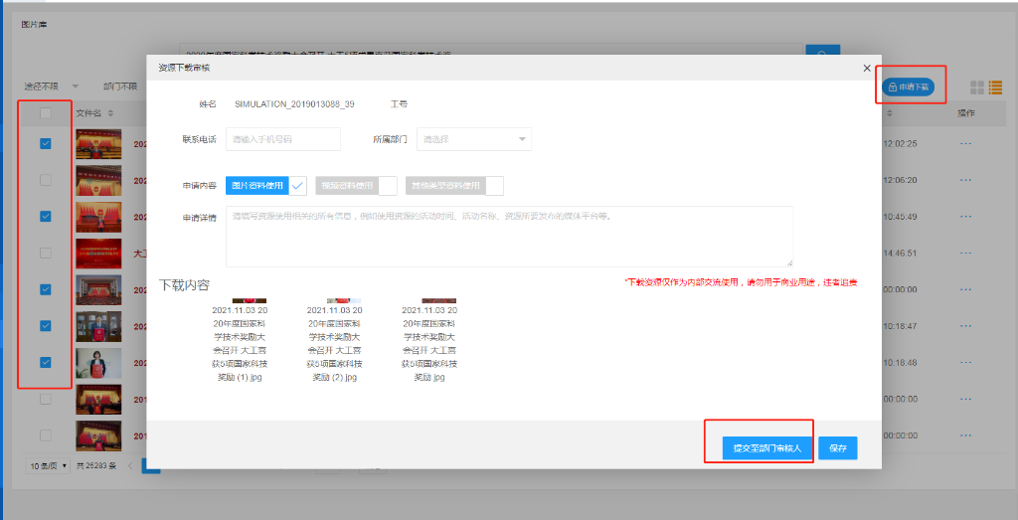Click the sort arrows beside 文件名 header

coord(111,113)
